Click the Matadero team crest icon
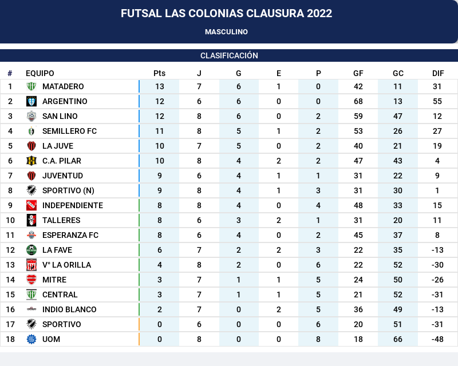This screenshot has width=458, height=366. pyautogui.click(x=31, y=86)
